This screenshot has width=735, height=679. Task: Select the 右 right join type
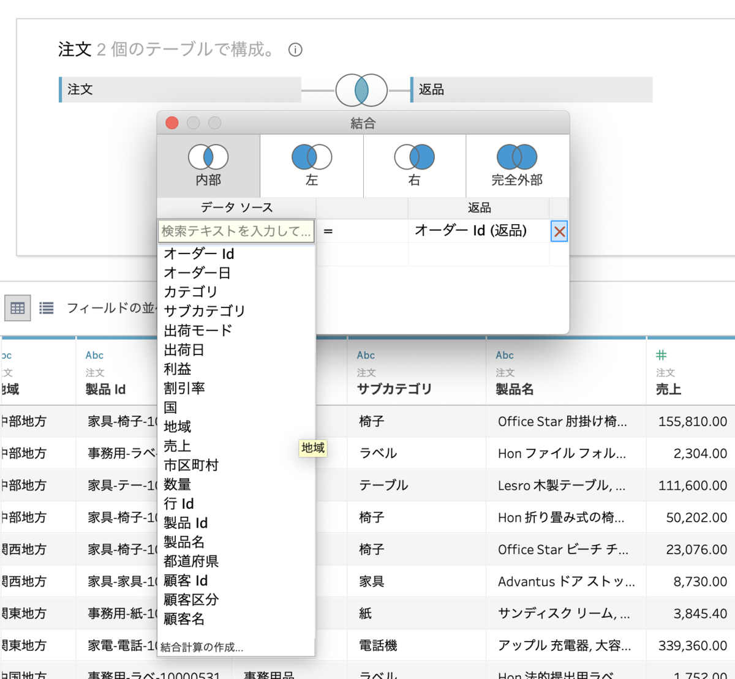(415, 166)
